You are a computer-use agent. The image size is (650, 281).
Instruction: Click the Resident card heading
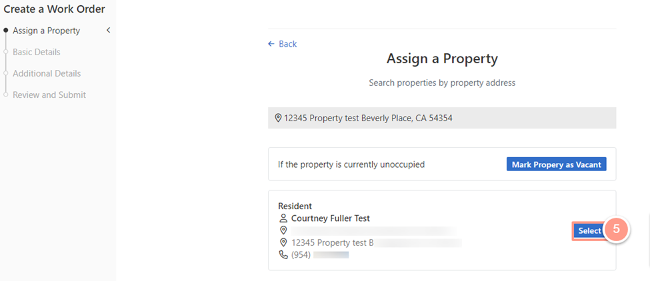295,206
